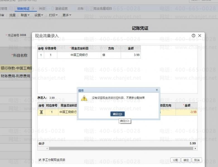The image size is (218, 167).
Task: Click the 分配 button
Action: pos(175,160)
